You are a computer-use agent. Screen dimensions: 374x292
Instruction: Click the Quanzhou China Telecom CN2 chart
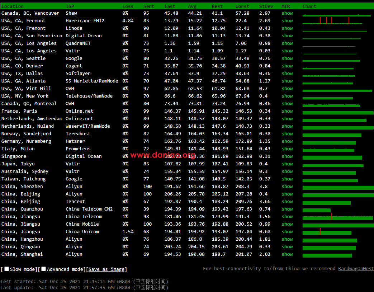(317, 210)
